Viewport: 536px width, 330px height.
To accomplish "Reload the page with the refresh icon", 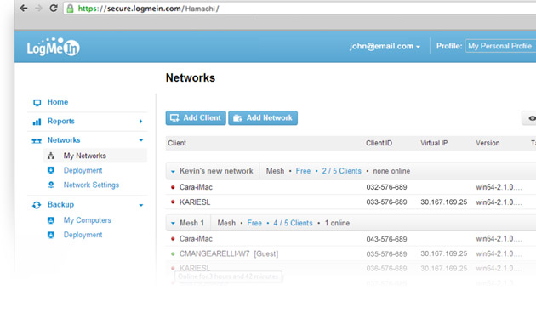I will [54, 8].
